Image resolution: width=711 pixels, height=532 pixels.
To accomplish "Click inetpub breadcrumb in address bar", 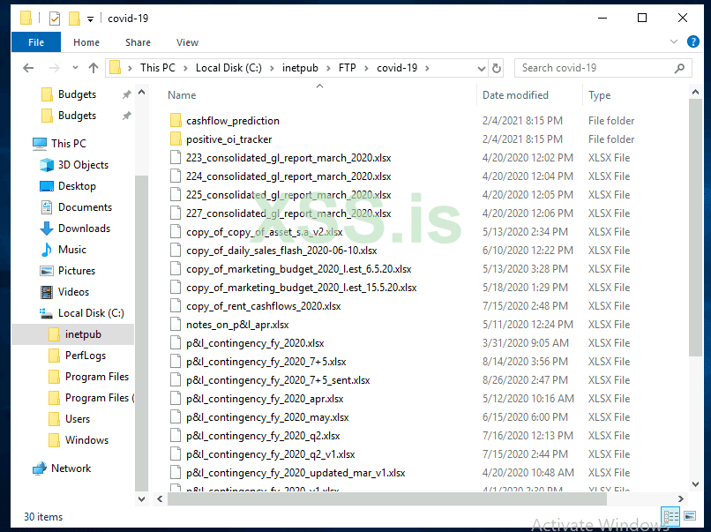I will tap(300, 68).
